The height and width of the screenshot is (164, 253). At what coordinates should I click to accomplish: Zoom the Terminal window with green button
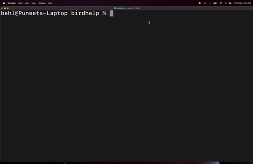pos(8,8)
